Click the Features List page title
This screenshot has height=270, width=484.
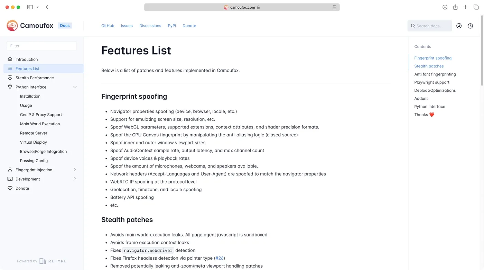point(136,51)
